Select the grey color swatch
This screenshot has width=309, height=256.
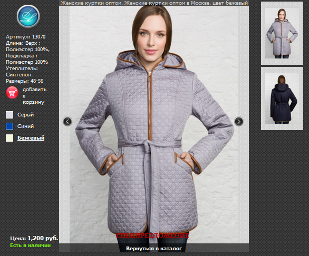coord(9,115)
